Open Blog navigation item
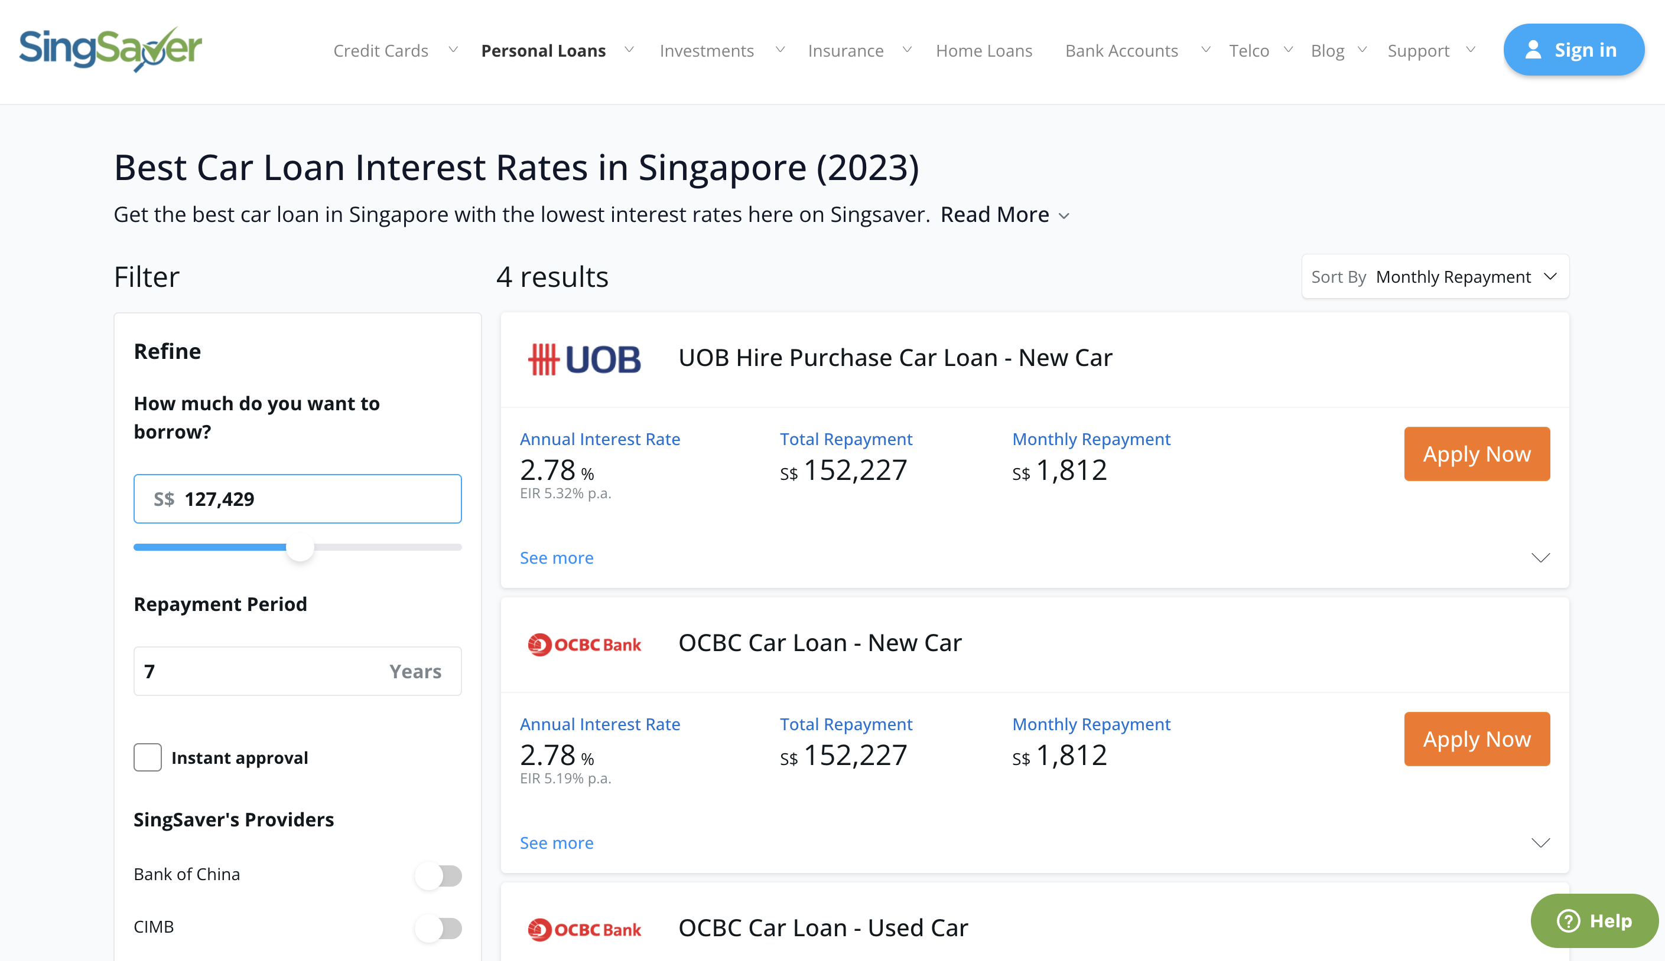 [1328, 50]
